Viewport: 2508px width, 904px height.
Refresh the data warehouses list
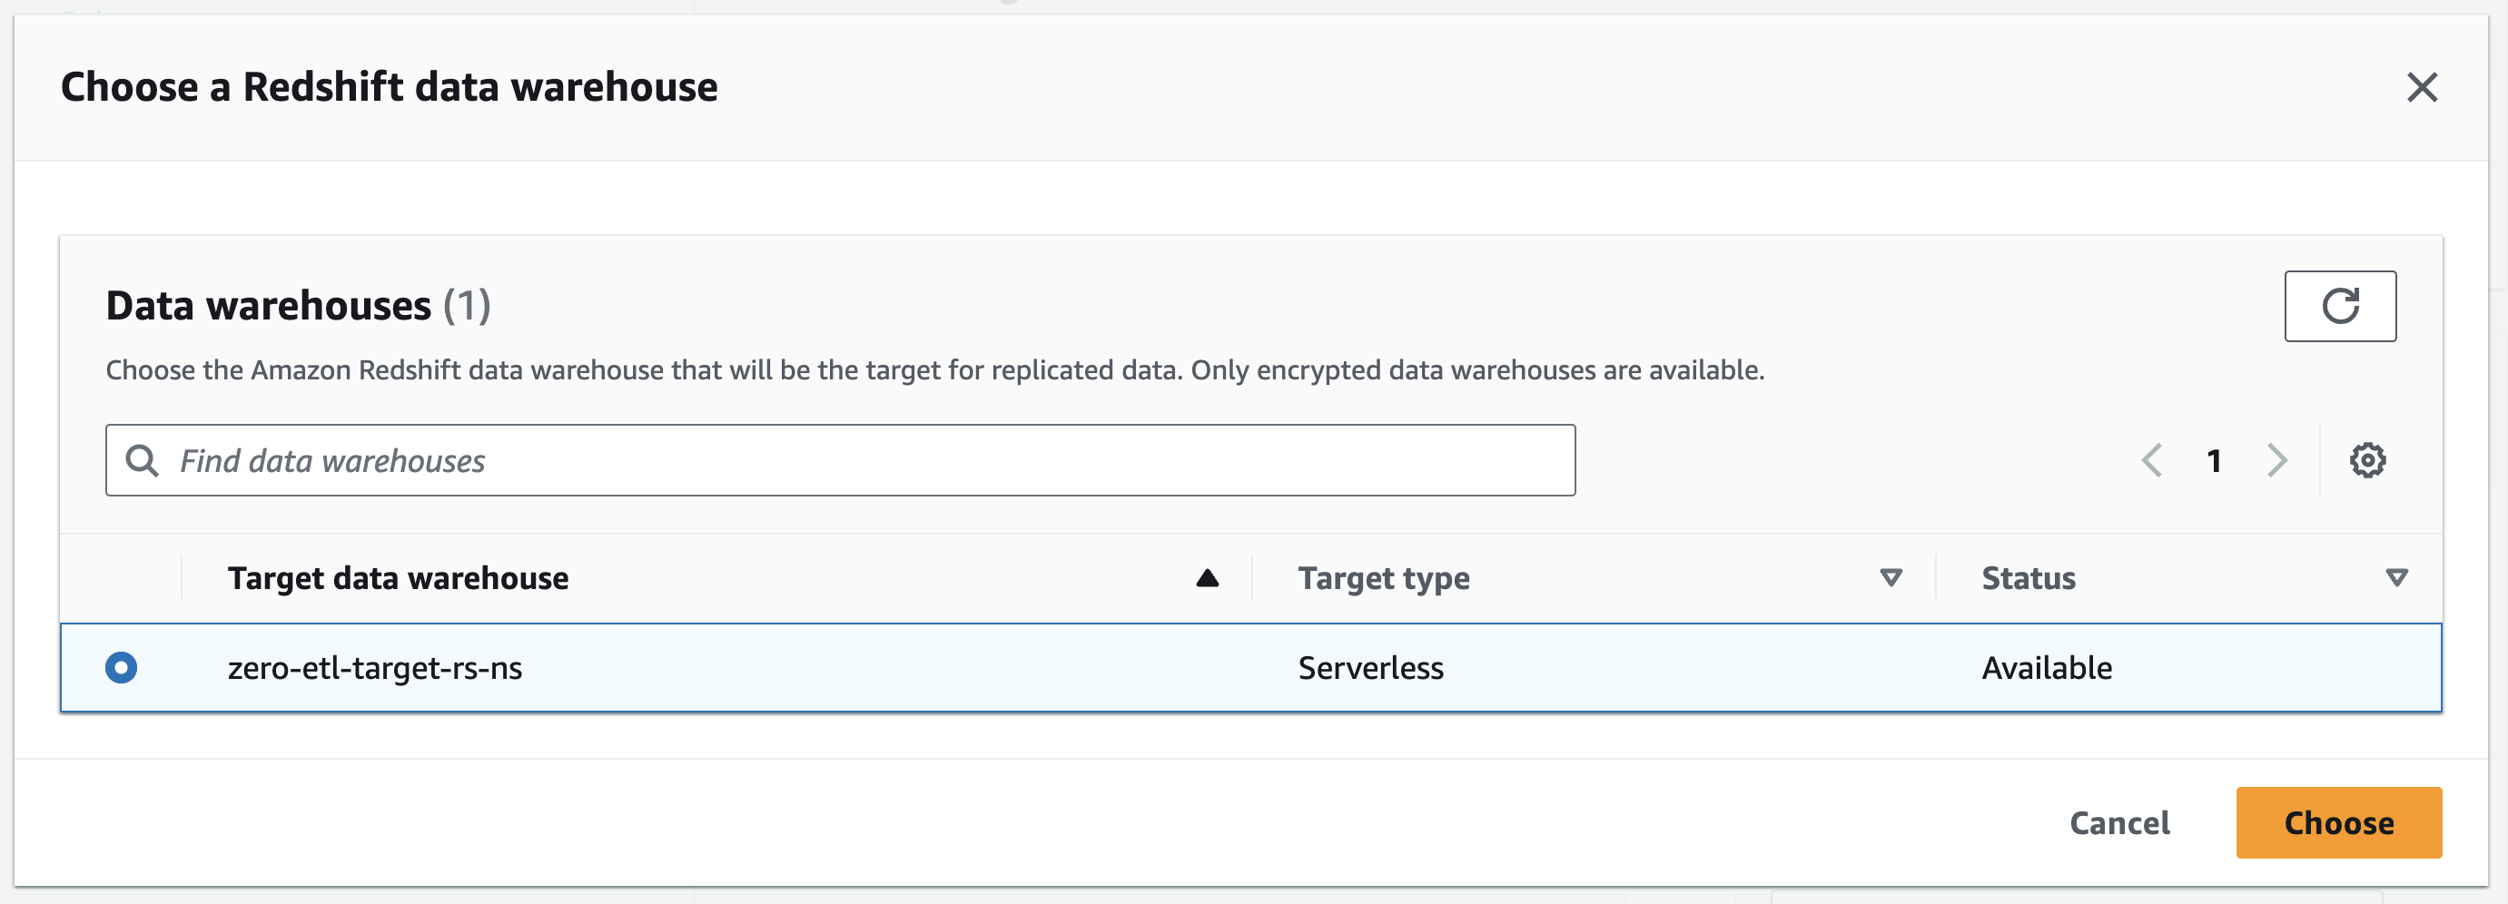tap(2340, 307)
